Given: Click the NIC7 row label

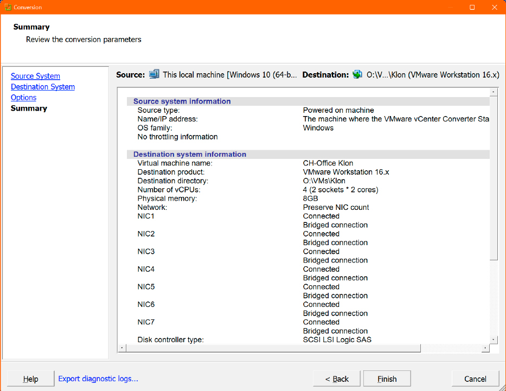Looking at the screenshot, I should pyautogui.click(x=146, y=322).
